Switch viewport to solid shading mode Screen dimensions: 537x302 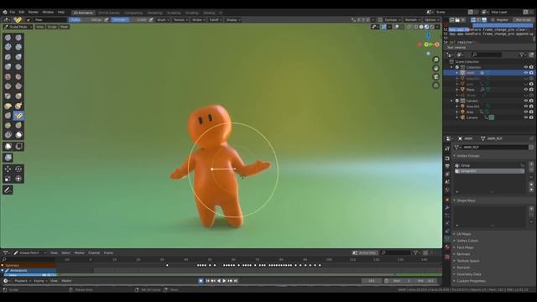pos(421,27)
